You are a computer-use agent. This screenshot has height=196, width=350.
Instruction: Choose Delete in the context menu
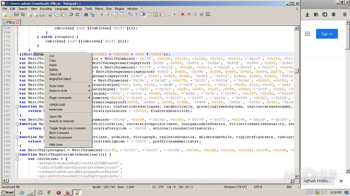coord(68,70)
